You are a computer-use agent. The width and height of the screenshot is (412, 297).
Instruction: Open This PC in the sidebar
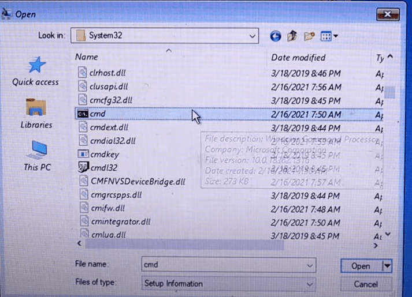[37, 156]
